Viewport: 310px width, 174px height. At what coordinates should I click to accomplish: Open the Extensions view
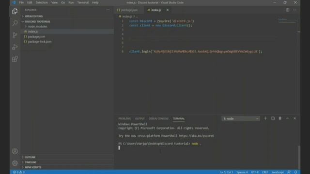click(15, 59)
